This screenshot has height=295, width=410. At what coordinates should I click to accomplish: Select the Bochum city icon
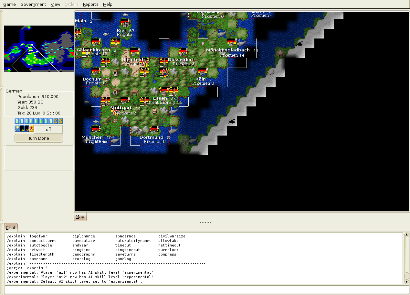click(x=96, y=72)
